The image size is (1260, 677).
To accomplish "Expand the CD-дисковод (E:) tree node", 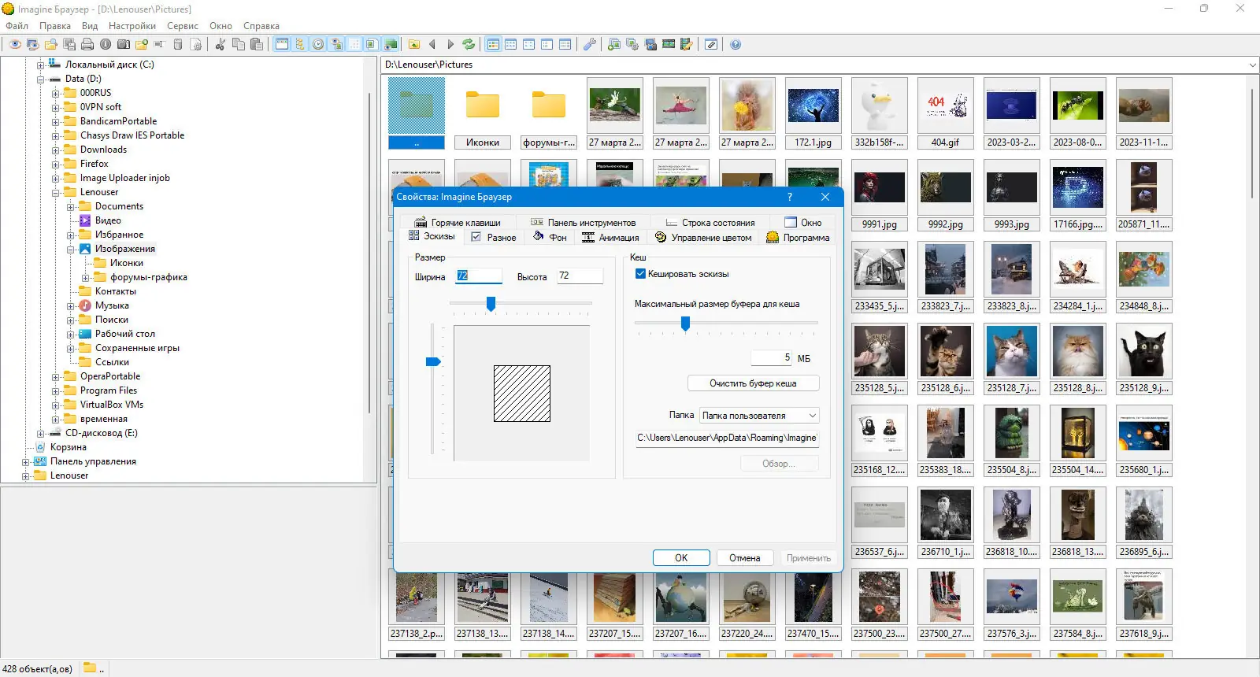I will pyautogui.click(x=40, y=434).
